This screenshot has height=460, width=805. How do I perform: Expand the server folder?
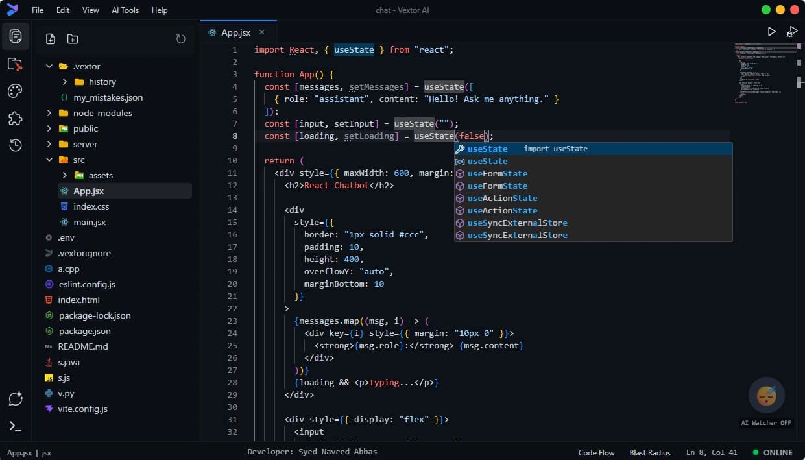(49, 144)
